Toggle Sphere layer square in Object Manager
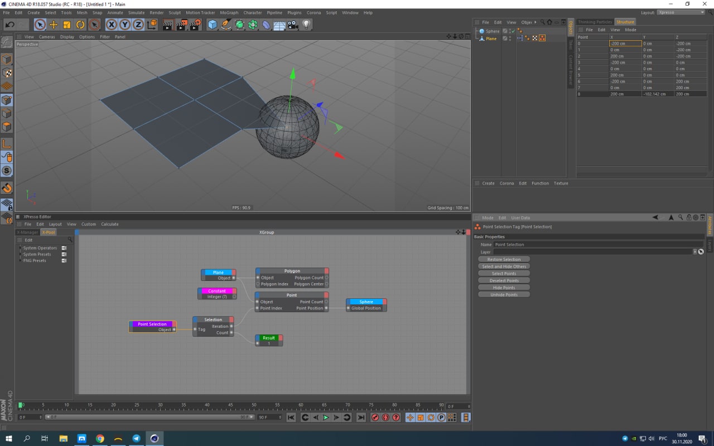This screenshot has width=714, height=446. [505, 31]
